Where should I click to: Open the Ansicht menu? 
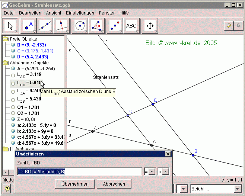(54, 13)
